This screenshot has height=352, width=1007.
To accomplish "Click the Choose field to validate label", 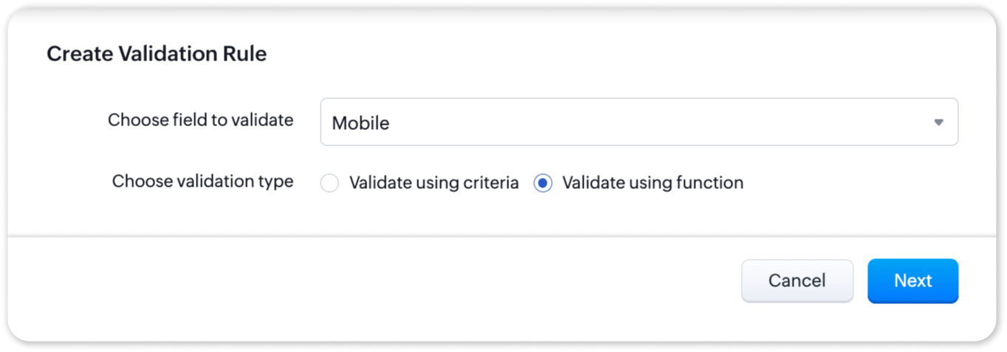I will (x=200, y=120).
